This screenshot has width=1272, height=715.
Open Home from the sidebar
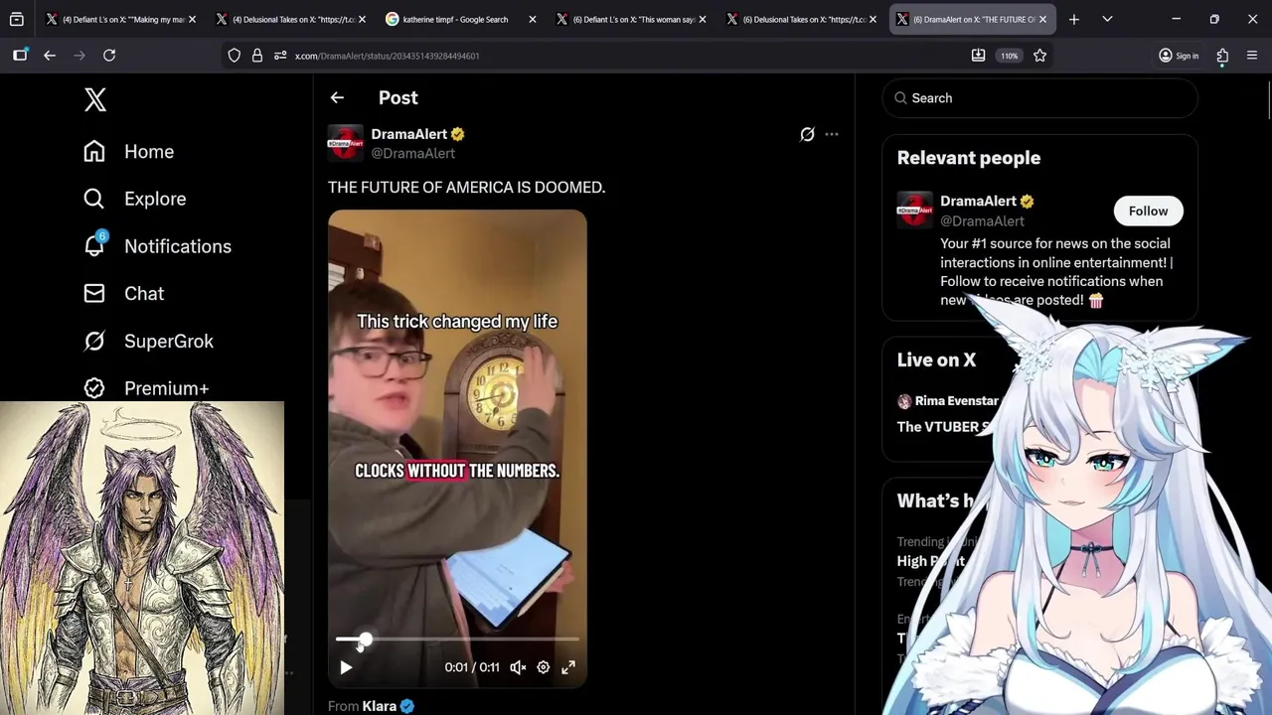click(x=129, y=152)
